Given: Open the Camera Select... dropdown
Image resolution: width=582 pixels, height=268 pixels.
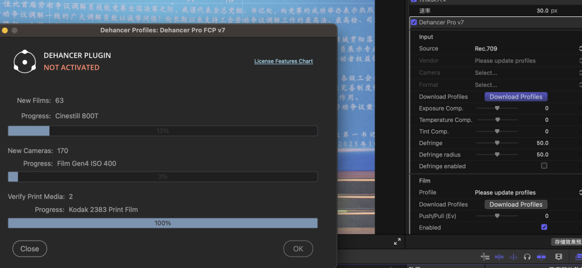Looking at the screenshot, I should pyautogui.click(x=527, y=73).
